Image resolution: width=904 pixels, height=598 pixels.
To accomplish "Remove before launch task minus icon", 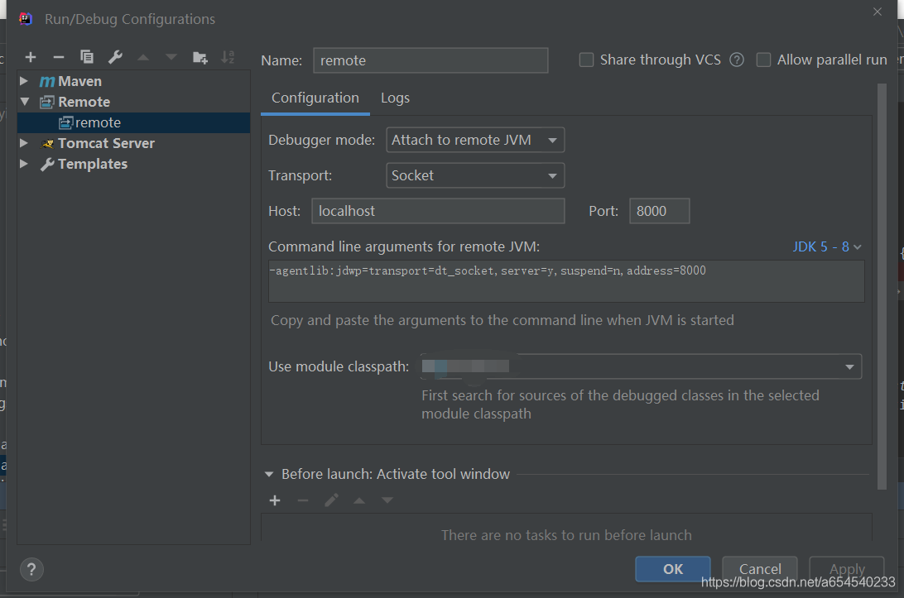I will pyautogui.click(x=303, y=500).
